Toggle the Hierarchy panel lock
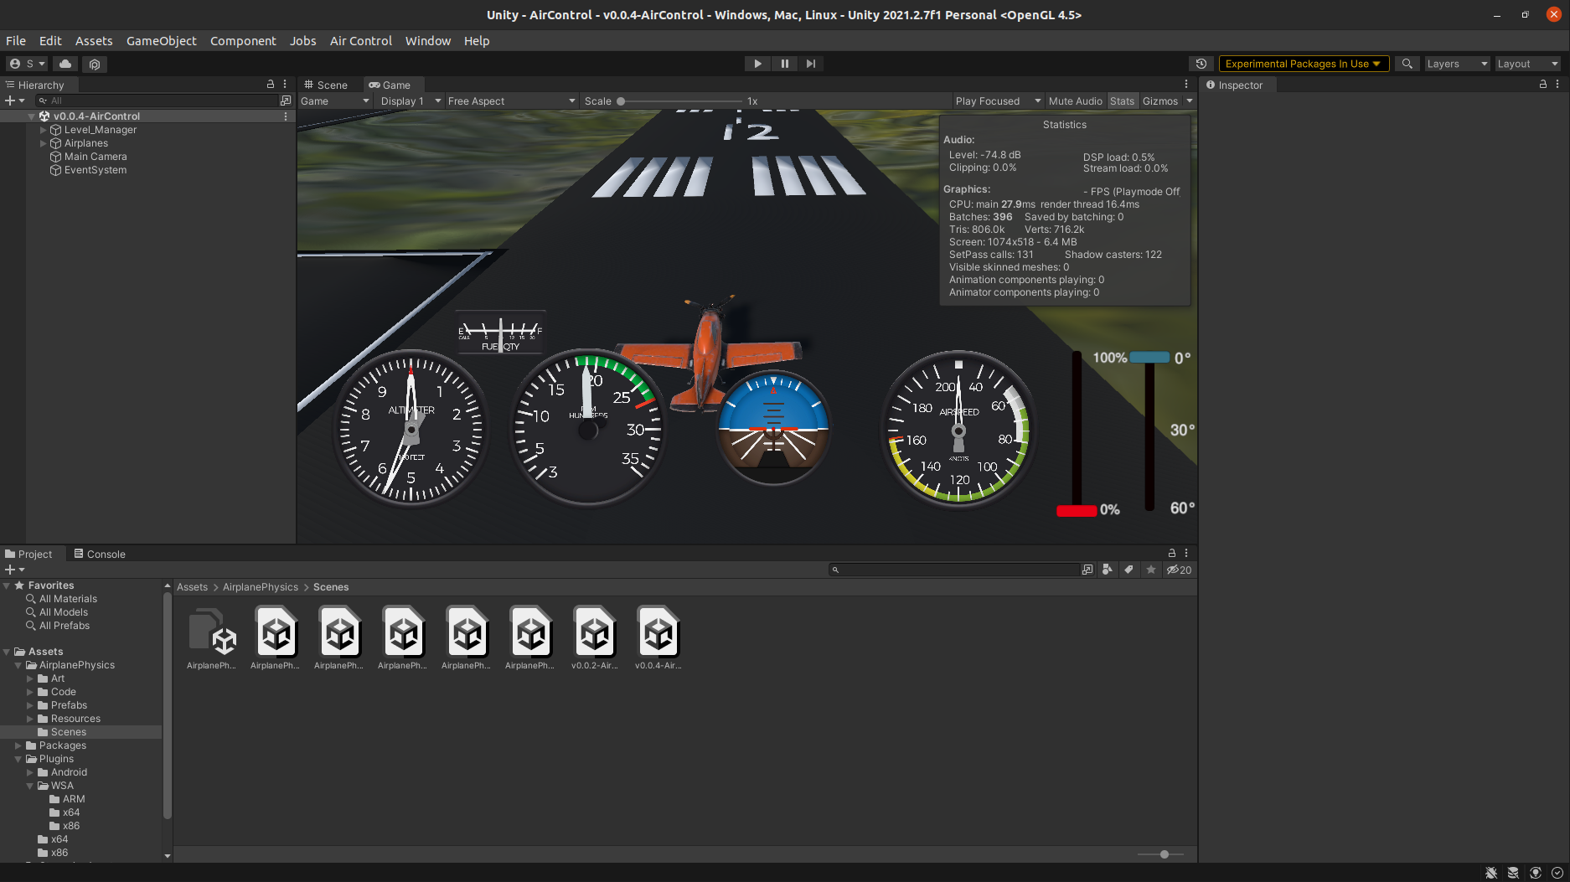This screenshot has width=1570, height=882. [x=271, y=85]
